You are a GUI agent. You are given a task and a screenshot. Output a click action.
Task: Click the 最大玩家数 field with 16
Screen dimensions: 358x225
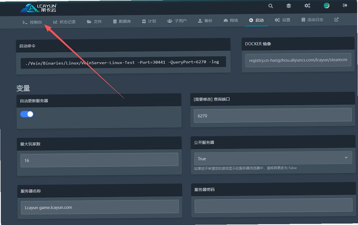pos(99,160)
